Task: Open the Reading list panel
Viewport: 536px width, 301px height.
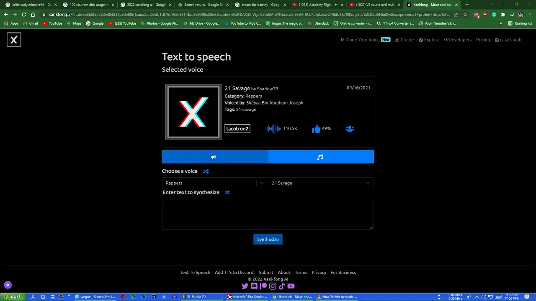Action: (x=520, y=23)
